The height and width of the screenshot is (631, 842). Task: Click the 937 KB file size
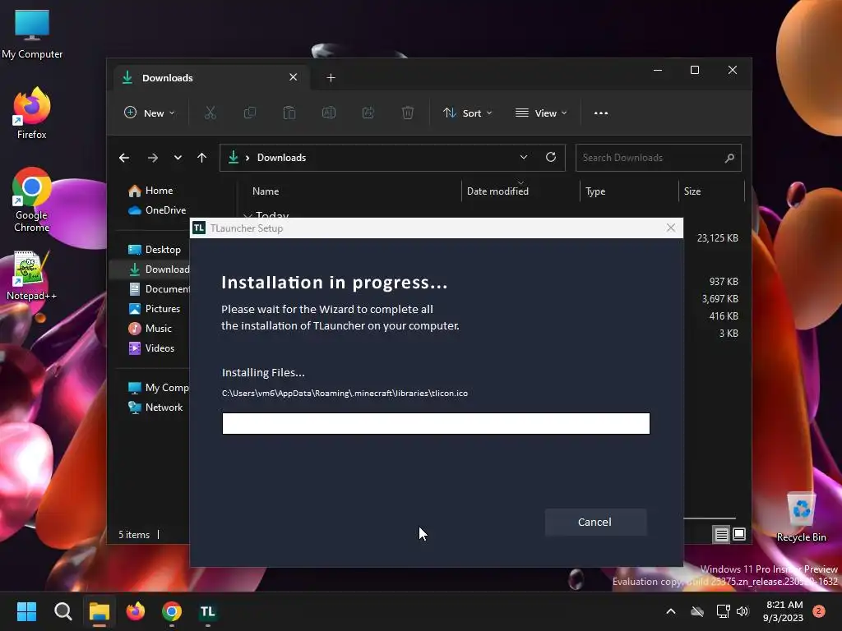tap(724, 282)
